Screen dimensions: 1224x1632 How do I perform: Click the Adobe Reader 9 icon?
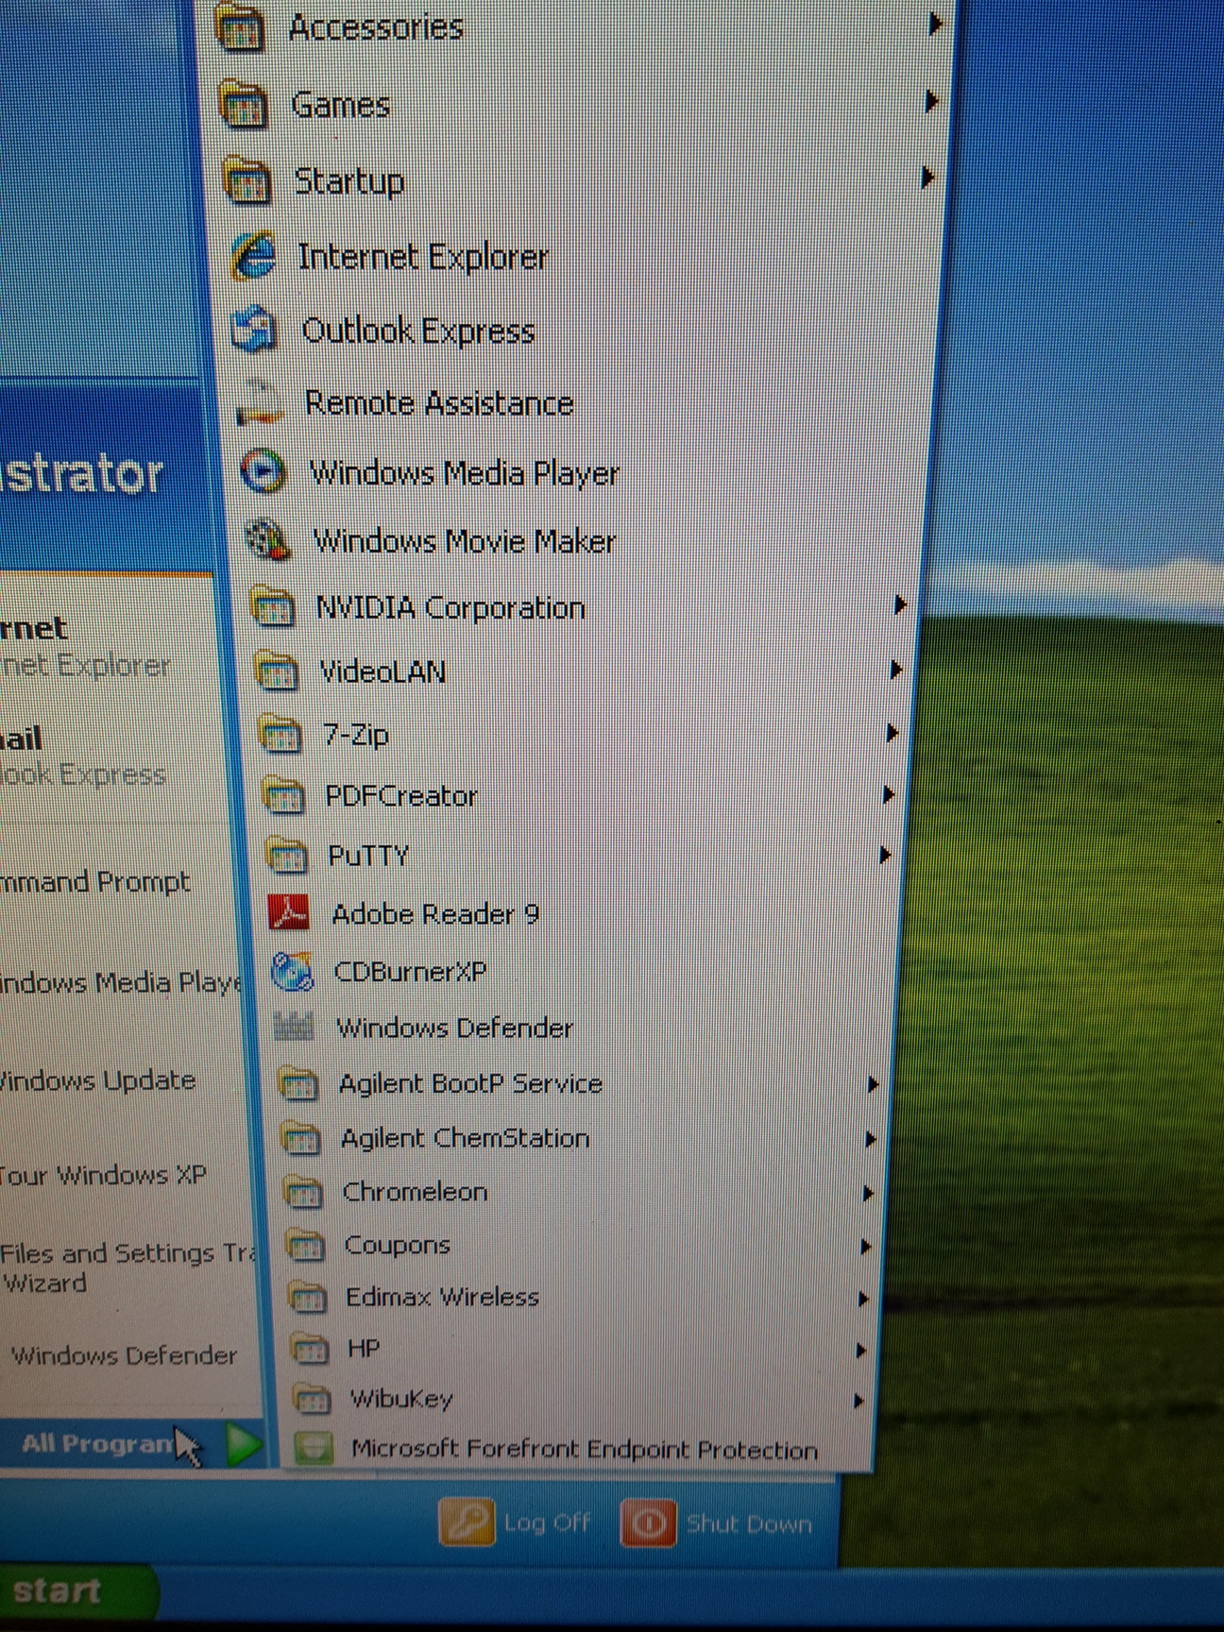tap(289, 913)
